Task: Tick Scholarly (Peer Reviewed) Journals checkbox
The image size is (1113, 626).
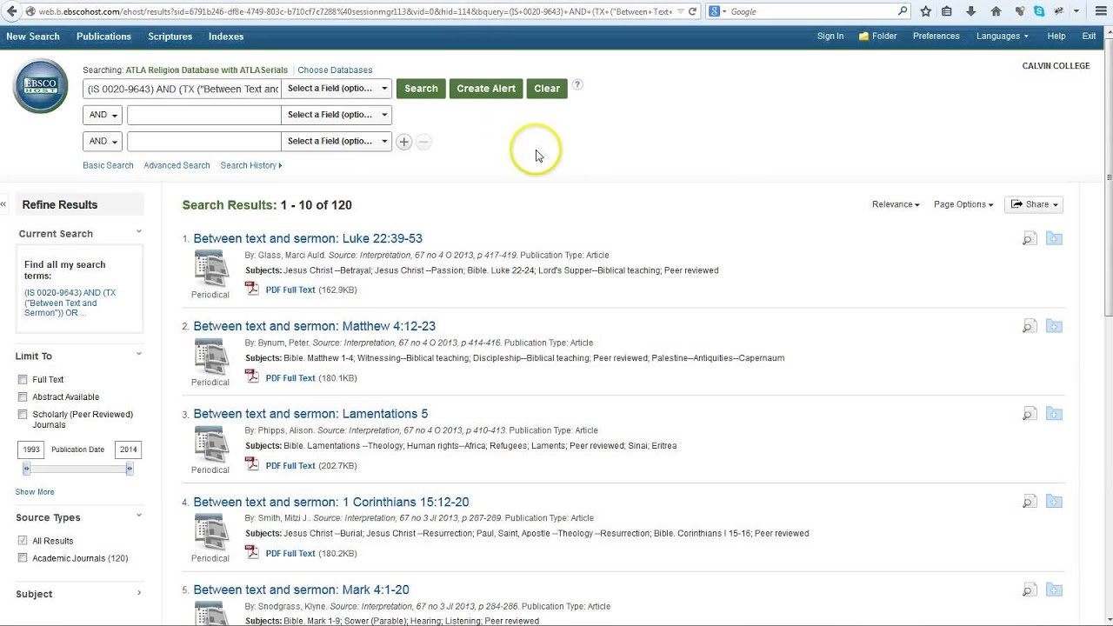Action: [x=23, y=415]
